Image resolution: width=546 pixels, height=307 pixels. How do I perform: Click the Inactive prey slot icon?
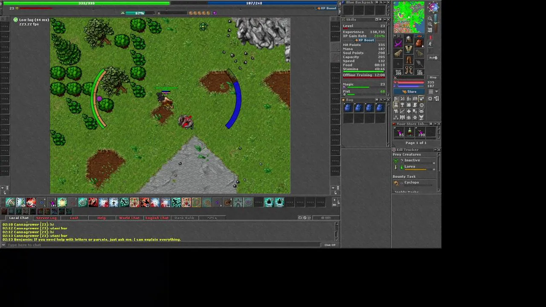(x=396, y=161)
